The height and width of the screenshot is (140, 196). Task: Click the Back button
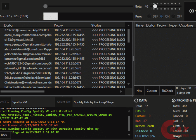[x=4, y=135]
